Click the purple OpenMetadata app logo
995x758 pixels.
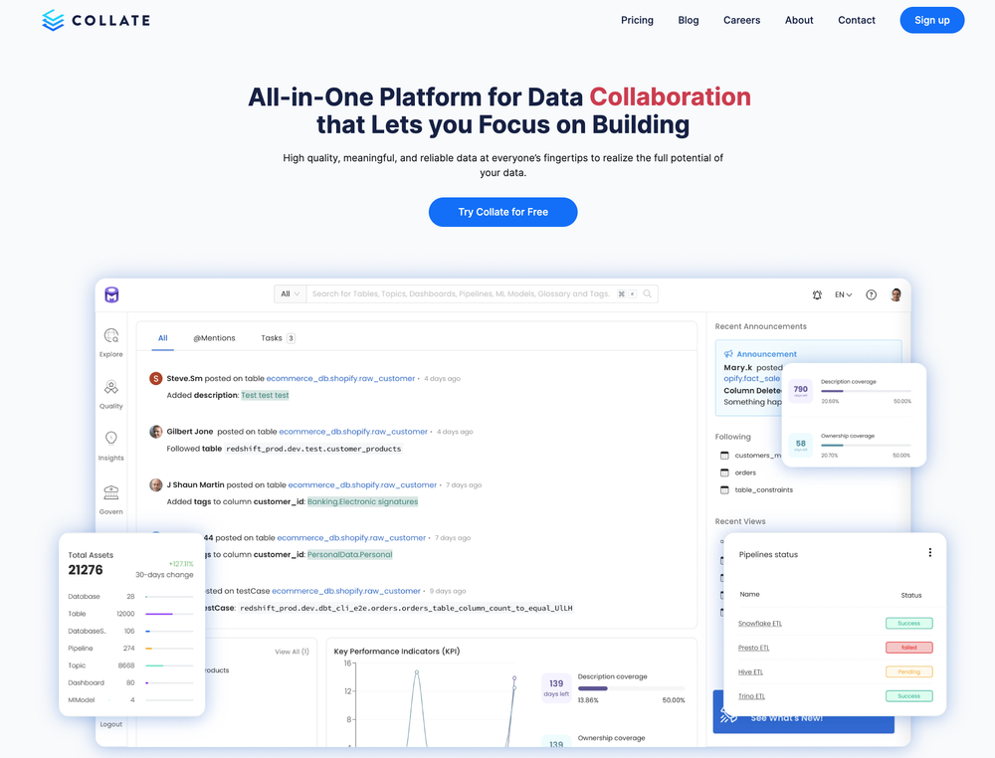pyautogui.click(x=111, y=294)
